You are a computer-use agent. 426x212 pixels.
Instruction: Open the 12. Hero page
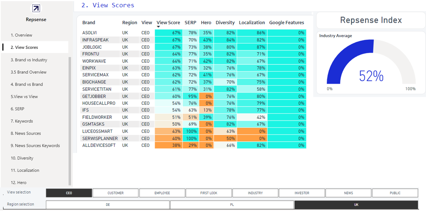[18, 182]
